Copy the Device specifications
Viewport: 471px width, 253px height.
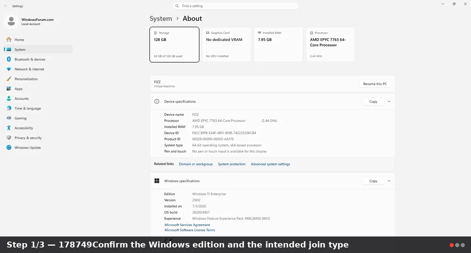373,101
